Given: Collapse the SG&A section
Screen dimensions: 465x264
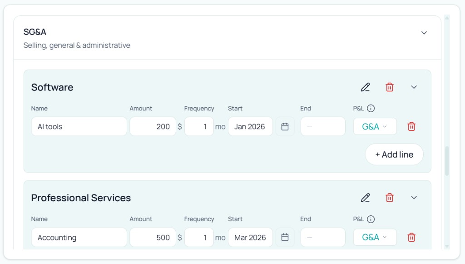Looking at the screenshot, I should pyautogui.click(x=424, y=33).
